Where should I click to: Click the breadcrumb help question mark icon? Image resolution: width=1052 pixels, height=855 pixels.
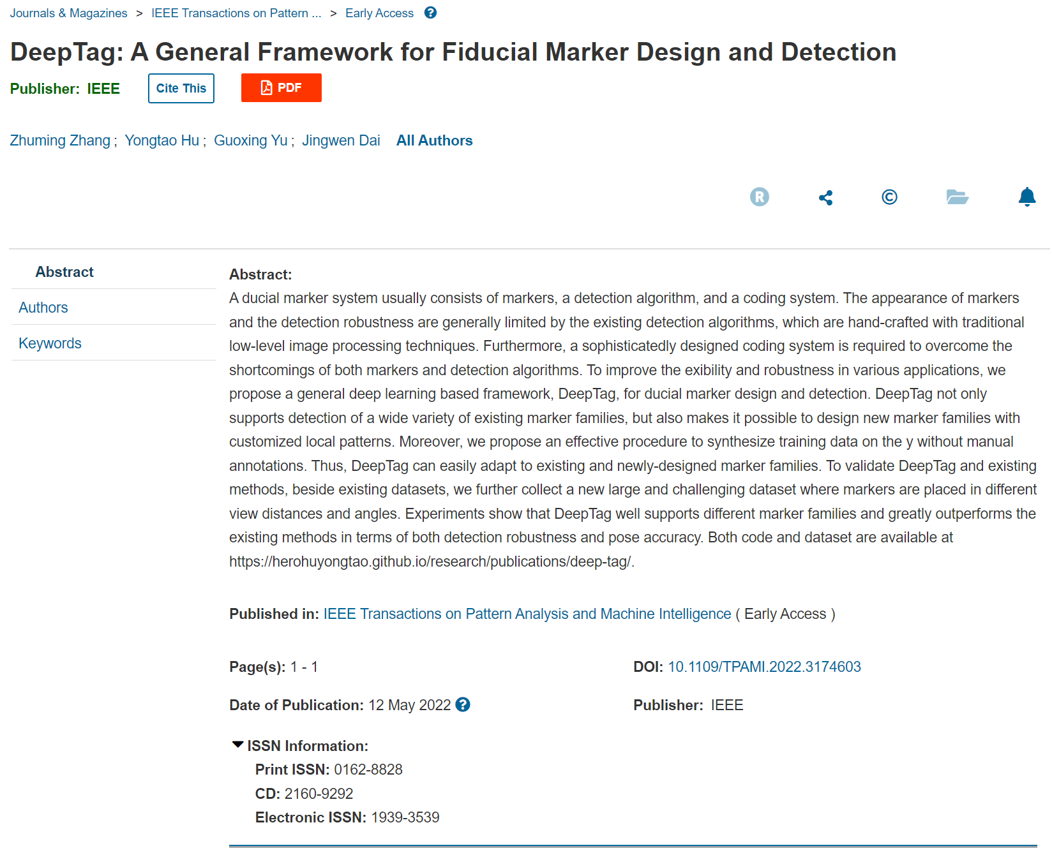[x=430, y=13]
